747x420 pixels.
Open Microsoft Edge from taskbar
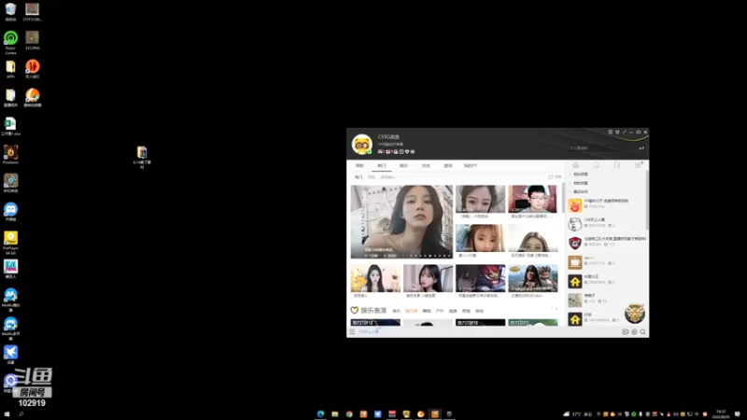click(320, 414)
